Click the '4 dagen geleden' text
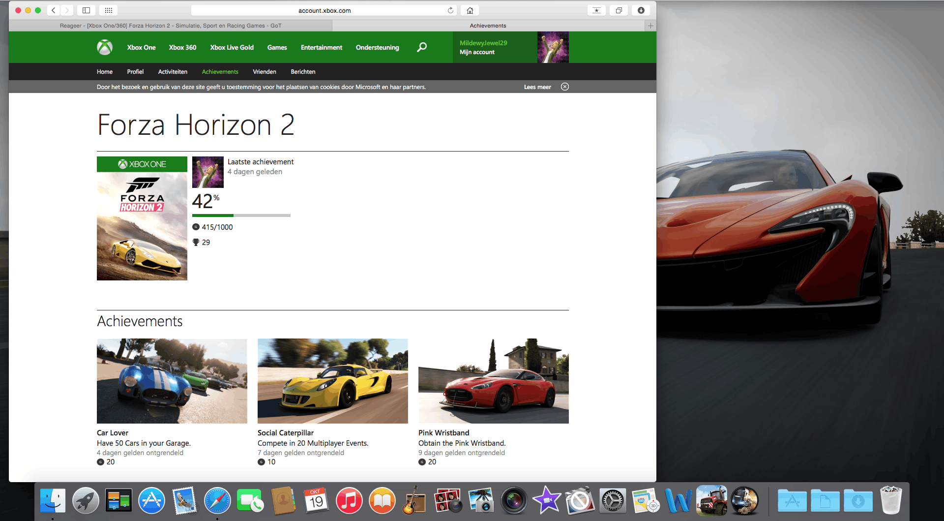The height and width of the screenshot is (521, 944). pyautogui.click(x=255, y=172)
